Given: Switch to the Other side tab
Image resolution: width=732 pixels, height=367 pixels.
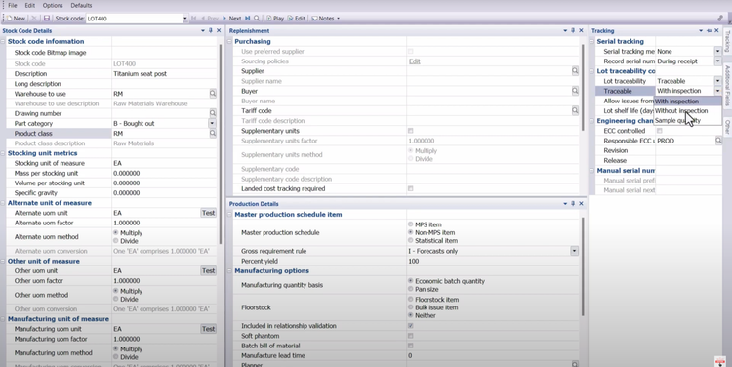Looking at the screenshot, I should coord(727,127).
